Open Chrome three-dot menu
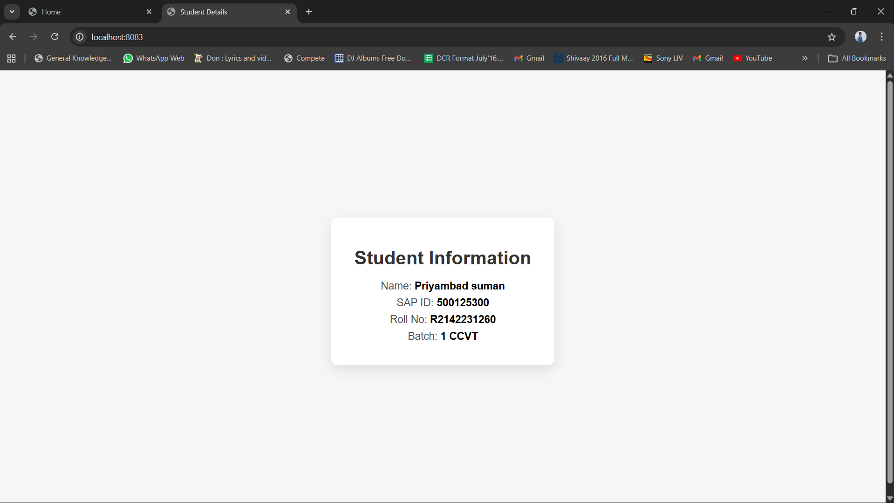The image size is (894, 503). 881,37
